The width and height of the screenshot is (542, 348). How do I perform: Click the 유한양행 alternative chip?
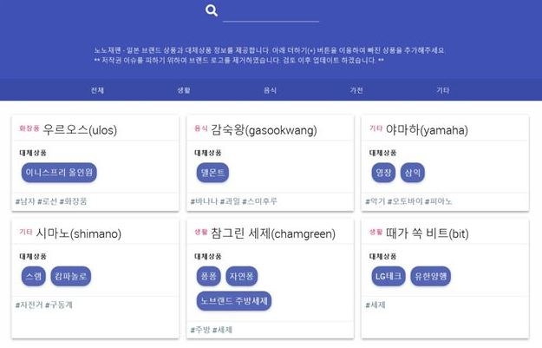[429, 277]
